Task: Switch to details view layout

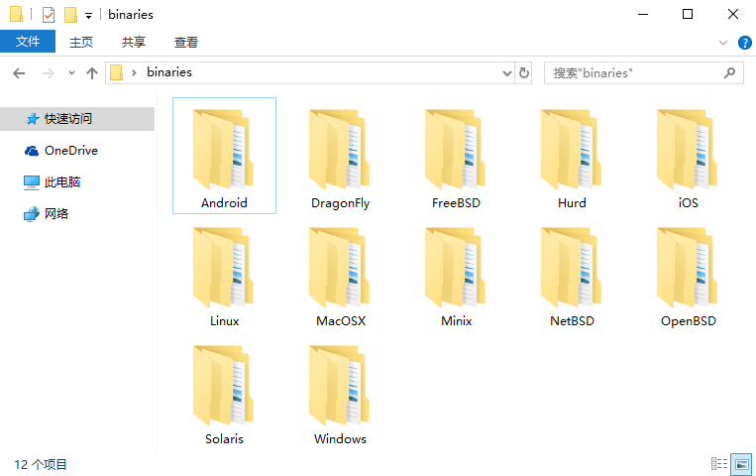Action: [x=719, y=464]
